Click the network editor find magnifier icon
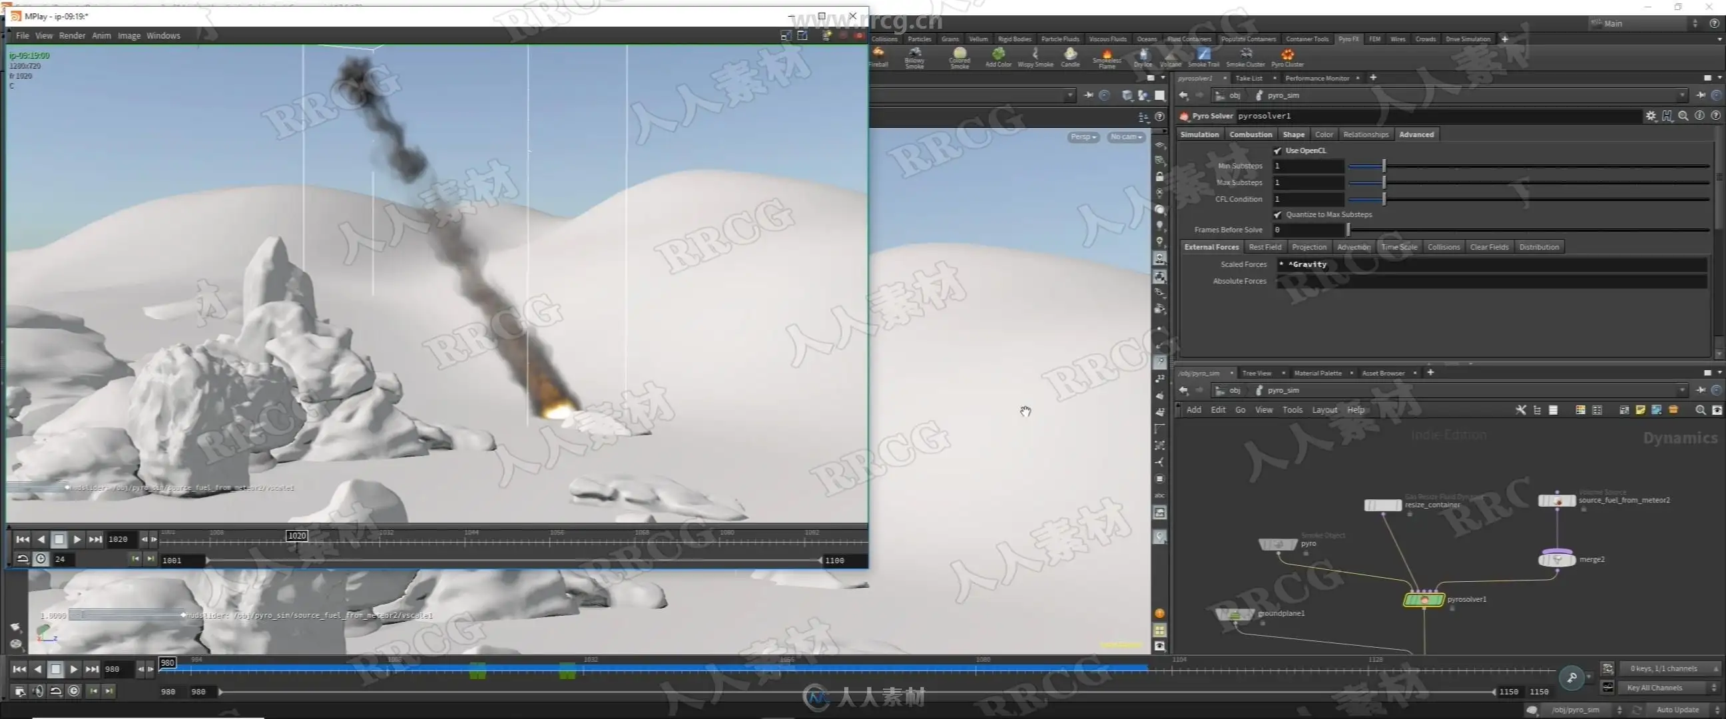1726x719 pixels. tap(1700, 410)
